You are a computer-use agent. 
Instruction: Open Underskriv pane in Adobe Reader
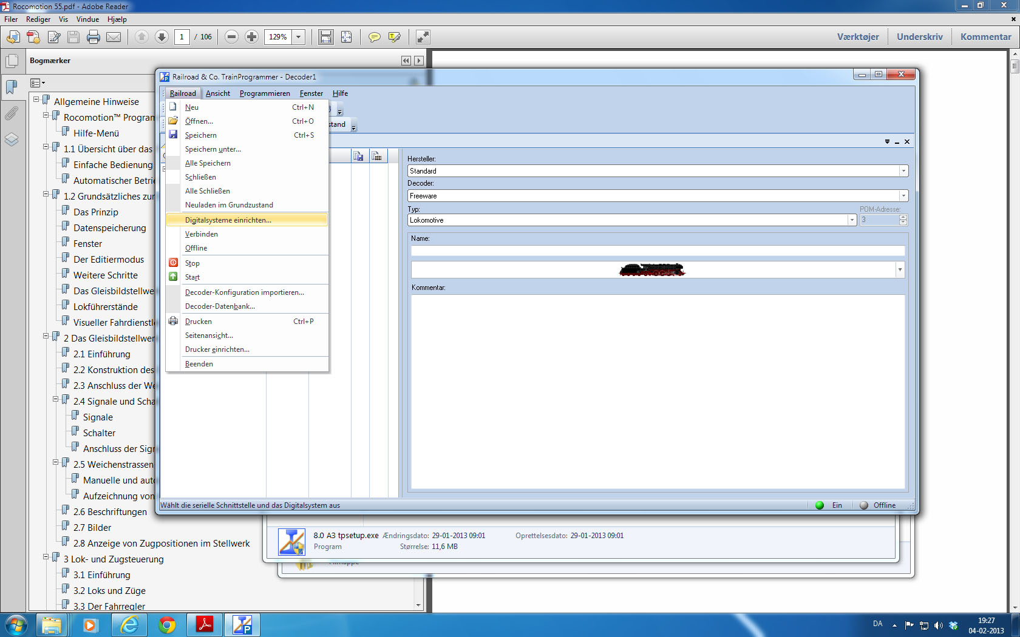pyautogui.click(x=920, y=37)
